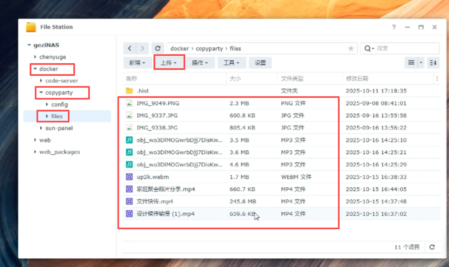The height and width of the screenshot is (267, 449).
Task: Select the web_packages folder in sidebar
Action: [59, 152]
